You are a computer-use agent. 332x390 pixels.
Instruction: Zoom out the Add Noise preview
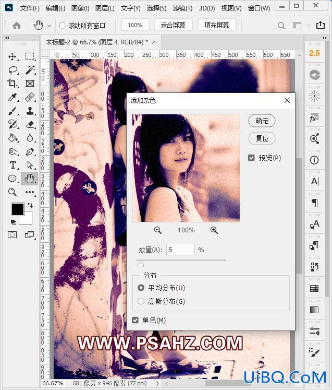tap(158, 230)
